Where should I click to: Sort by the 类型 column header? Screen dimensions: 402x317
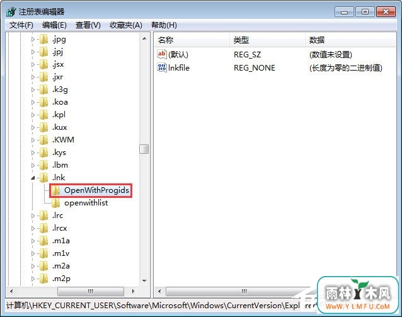coord(267,40)
